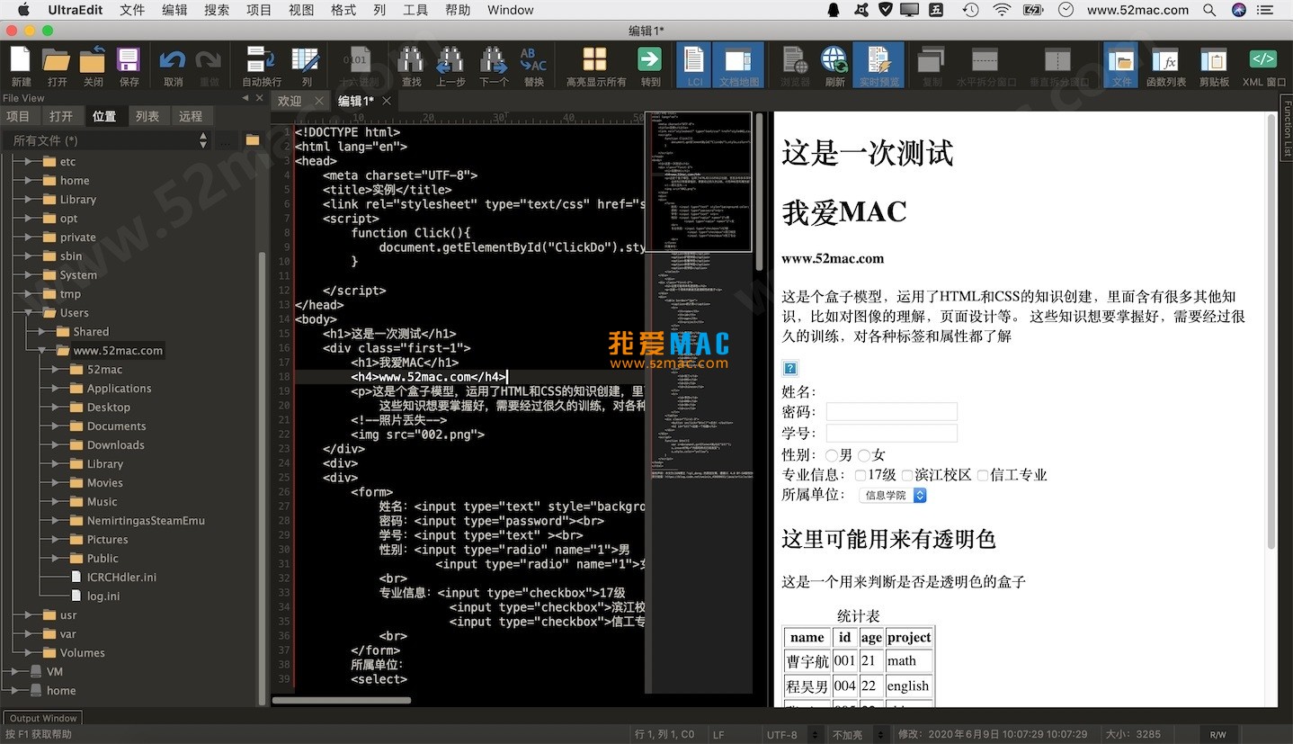Open the 工具 menu
The image size is (1293, 744).
[415, 10]
